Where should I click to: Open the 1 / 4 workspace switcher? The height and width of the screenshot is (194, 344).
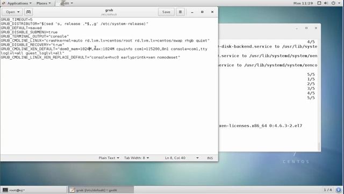328,190
